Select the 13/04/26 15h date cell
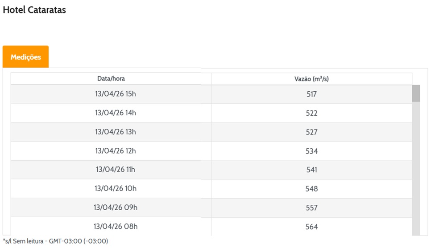Image resolution: width=431 pixels, height=248 pixels. pos(116,94)
